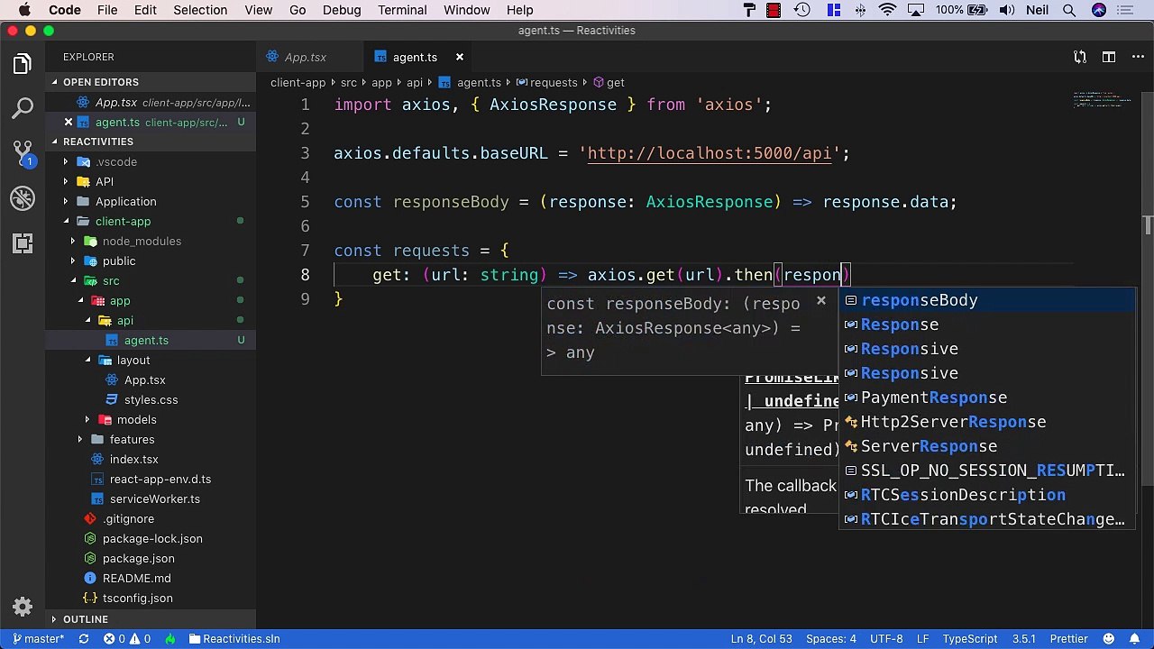Open the Debug menu
Image resolution: width=1154 pixels, height=649 pixels.
[x=342, y=10]
